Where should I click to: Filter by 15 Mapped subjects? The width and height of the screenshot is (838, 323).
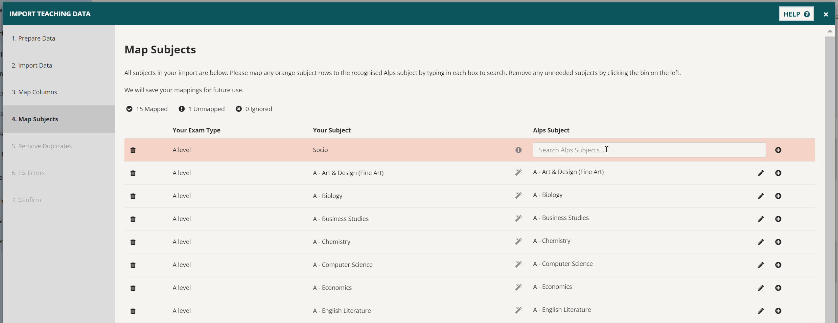tap(147, 109)
